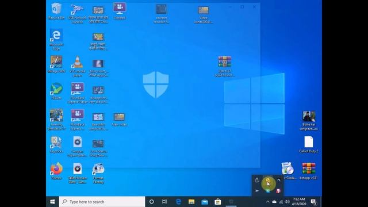Open the Recycle Bin desktop icon

point(56,11)
